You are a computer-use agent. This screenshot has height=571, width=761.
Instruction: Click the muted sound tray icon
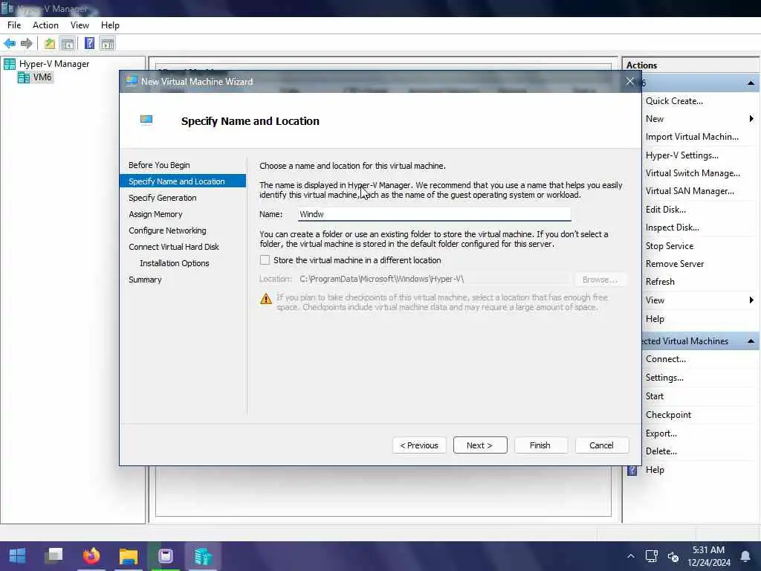(x=673, y=556)
